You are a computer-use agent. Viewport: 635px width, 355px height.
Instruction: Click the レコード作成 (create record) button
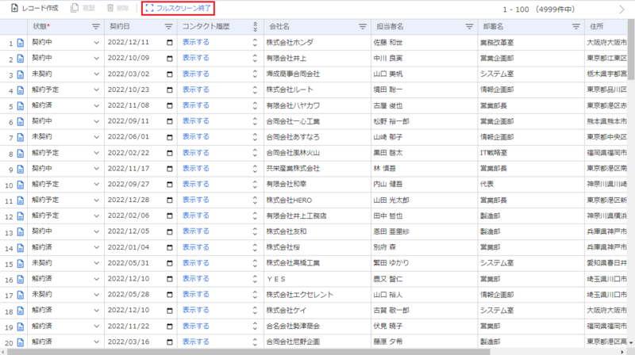point(34,8)
